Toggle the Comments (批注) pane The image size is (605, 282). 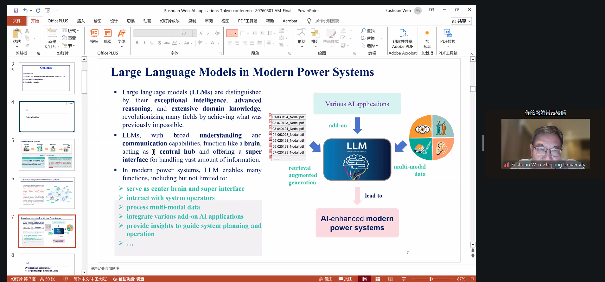click(345, 279)
